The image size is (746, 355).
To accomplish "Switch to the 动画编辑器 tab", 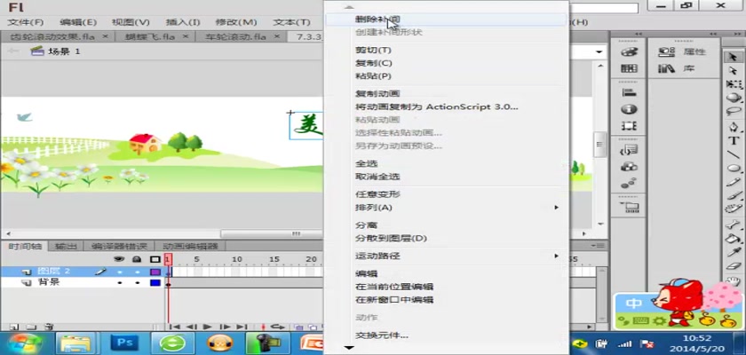I will (x=190, y=246).
